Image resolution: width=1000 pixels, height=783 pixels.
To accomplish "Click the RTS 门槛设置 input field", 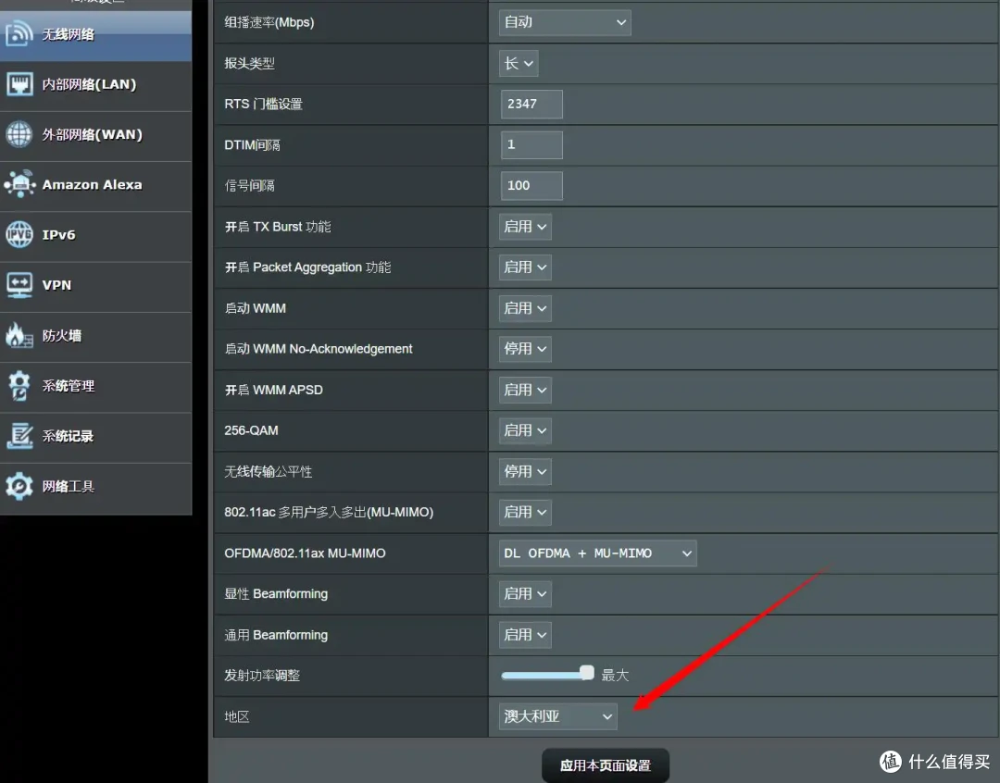I will click(531, 104).
